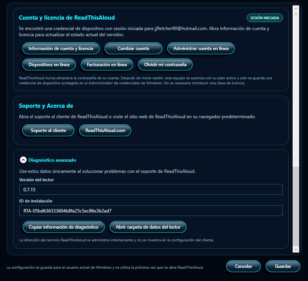Click the scrollbar up arrow

(x=296, y=9)
